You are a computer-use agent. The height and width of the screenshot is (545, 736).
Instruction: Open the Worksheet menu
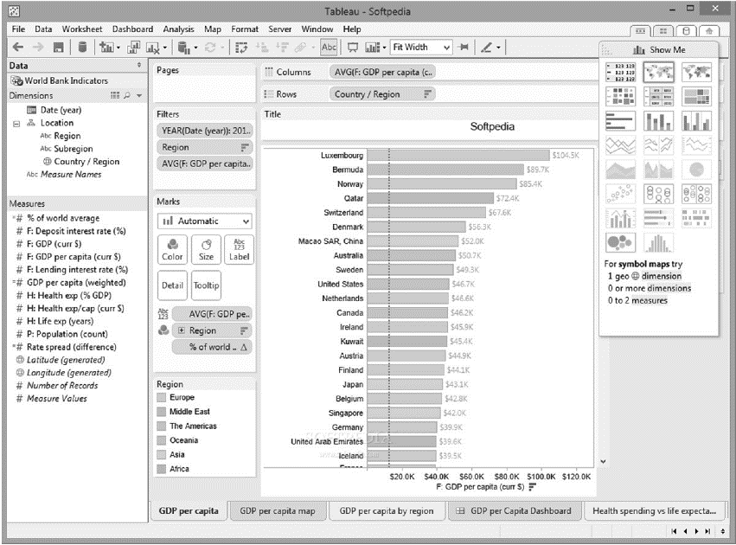point(81,29)
